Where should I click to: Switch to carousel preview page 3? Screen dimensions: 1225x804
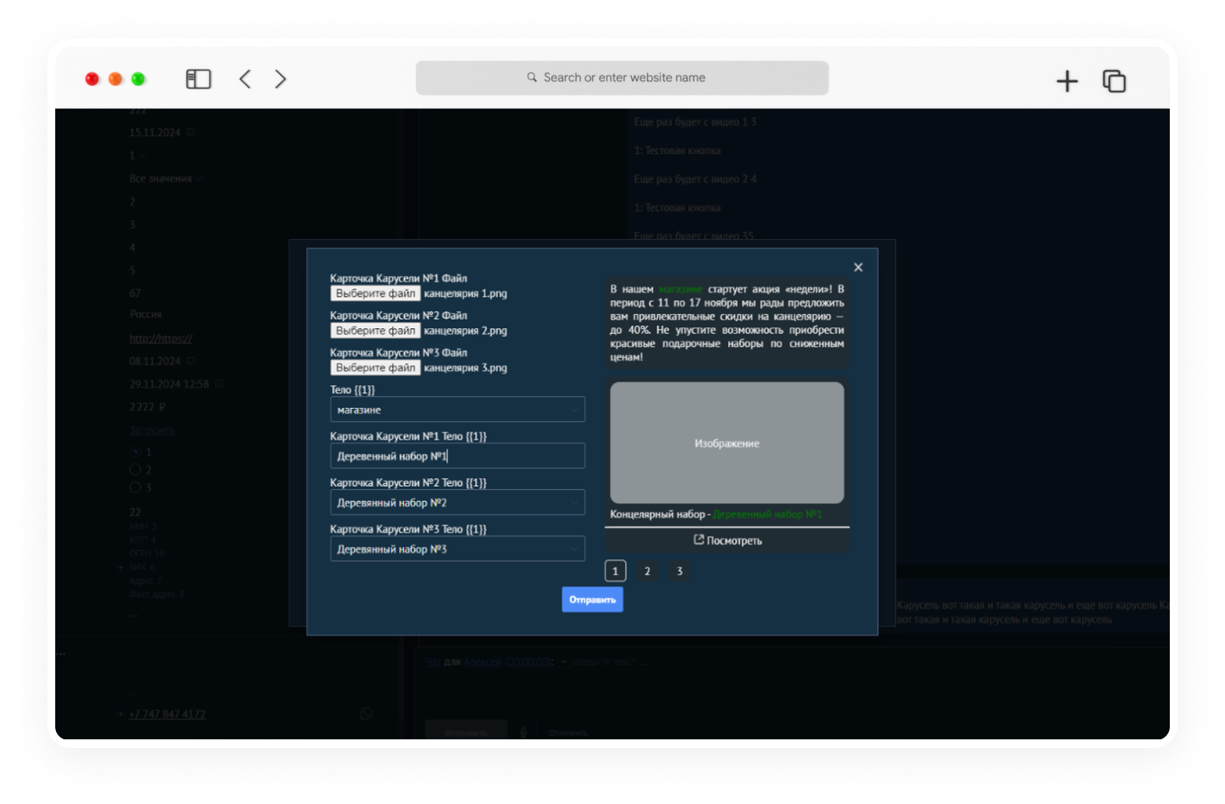[x=679, y=571]
